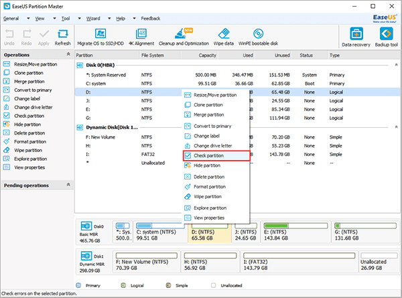Click the Undo toolbar icon
Viewport: 402px width, 298px height.
tap(9, 33)
